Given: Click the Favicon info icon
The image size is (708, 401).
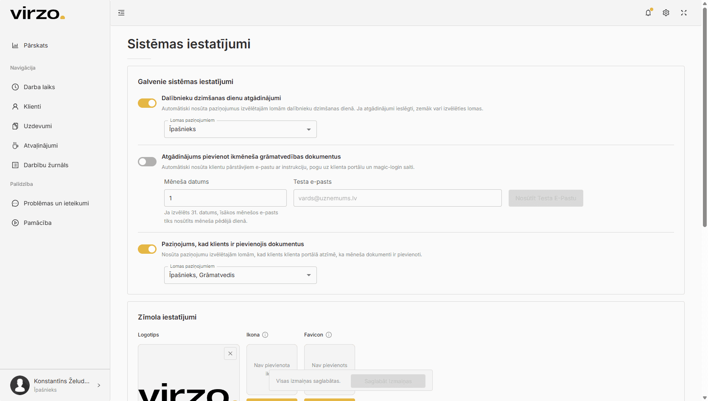Looking at the screenshot, I should pyautogui.click(x=329, y=335).
